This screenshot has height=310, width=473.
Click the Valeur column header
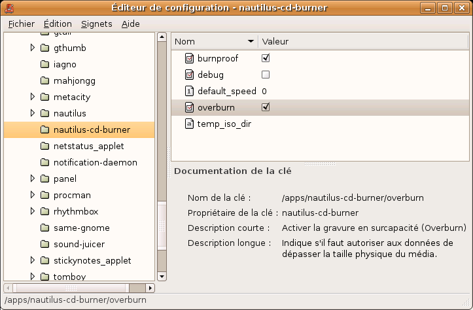(x=364, y=41)
